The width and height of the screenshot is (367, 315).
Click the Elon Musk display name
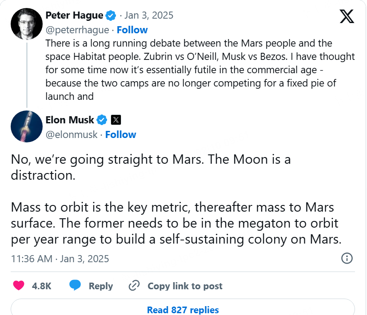click(x=70, y=120)
